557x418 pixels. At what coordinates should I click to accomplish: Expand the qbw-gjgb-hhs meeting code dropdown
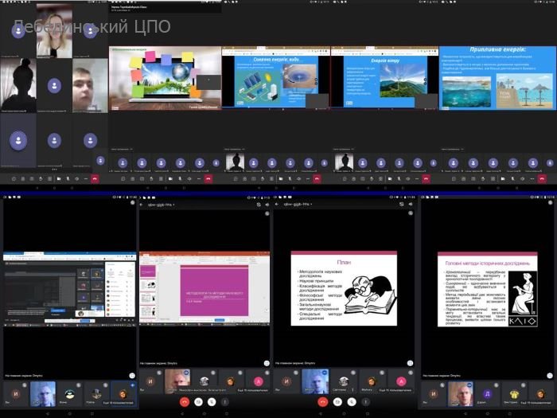click(174, 205)
